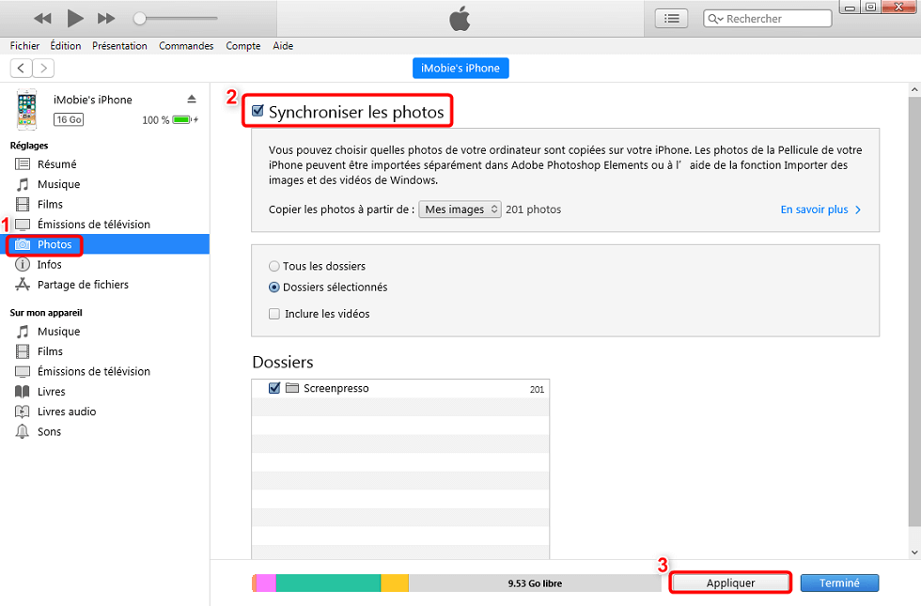Click the 201 photos count text
921x606 pixels.
pos(534,210)
